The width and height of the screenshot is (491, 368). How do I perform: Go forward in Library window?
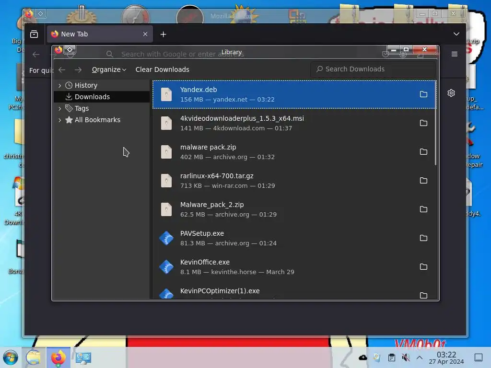pyautogui.click(x=78, y=69)
